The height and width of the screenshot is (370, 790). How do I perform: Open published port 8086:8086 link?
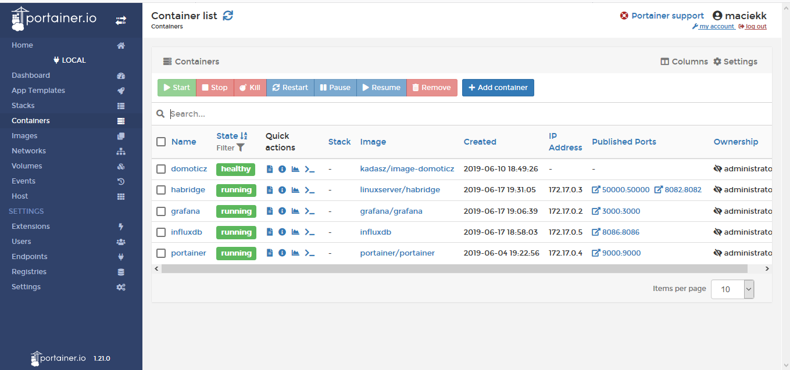616,232
